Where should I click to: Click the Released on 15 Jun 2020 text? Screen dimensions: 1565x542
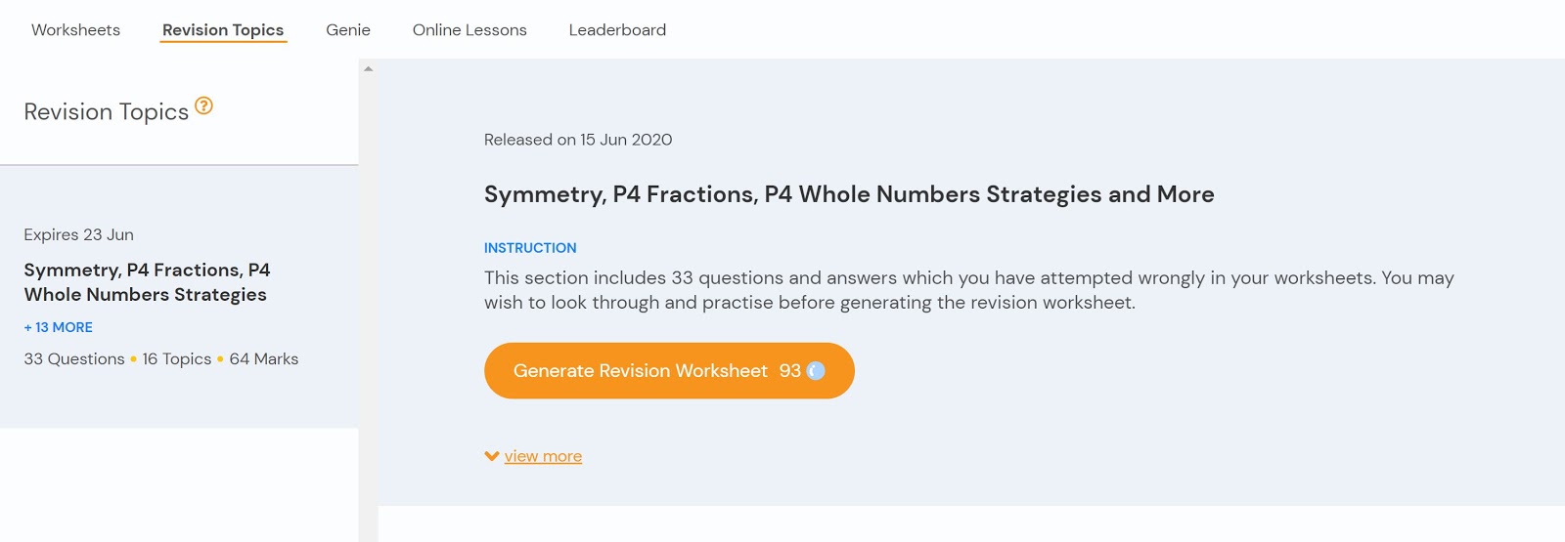(578, 140)
